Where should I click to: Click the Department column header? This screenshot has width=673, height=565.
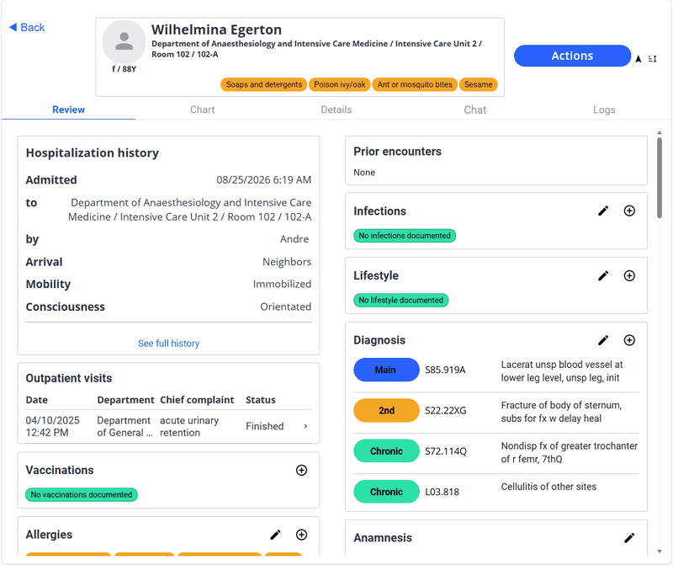[x=125, y=400]
